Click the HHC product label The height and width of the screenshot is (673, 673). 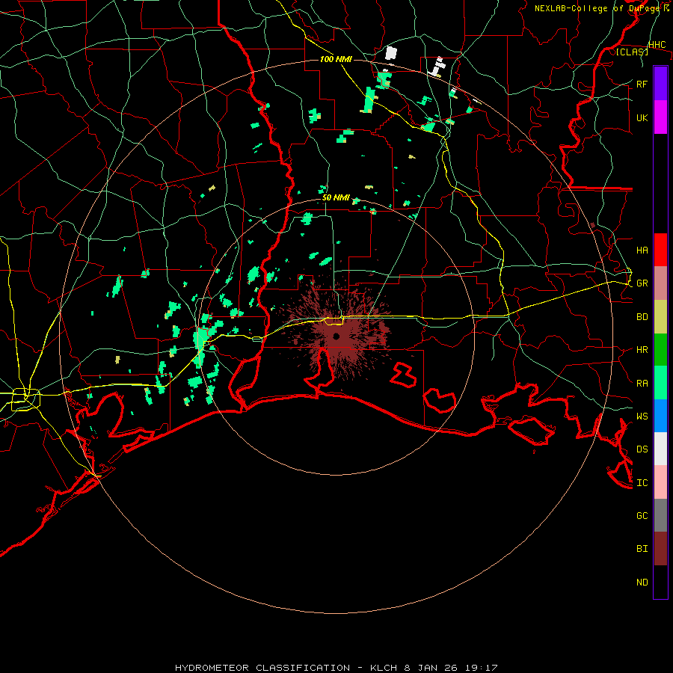click(657, 45)
